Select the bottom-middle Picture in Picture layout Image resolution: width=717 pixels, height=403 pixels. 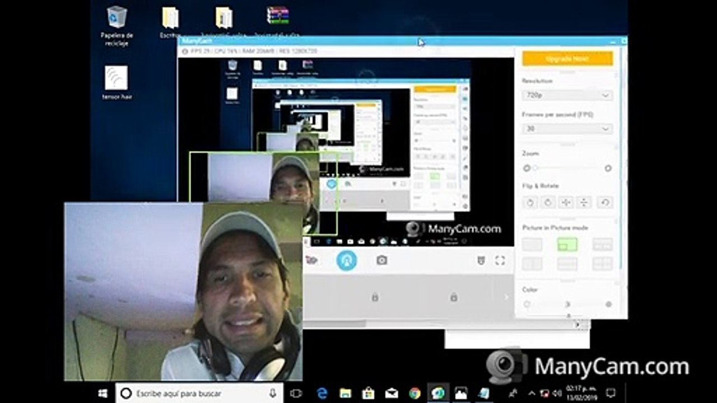pyautogui.click(x=567, y=264)
